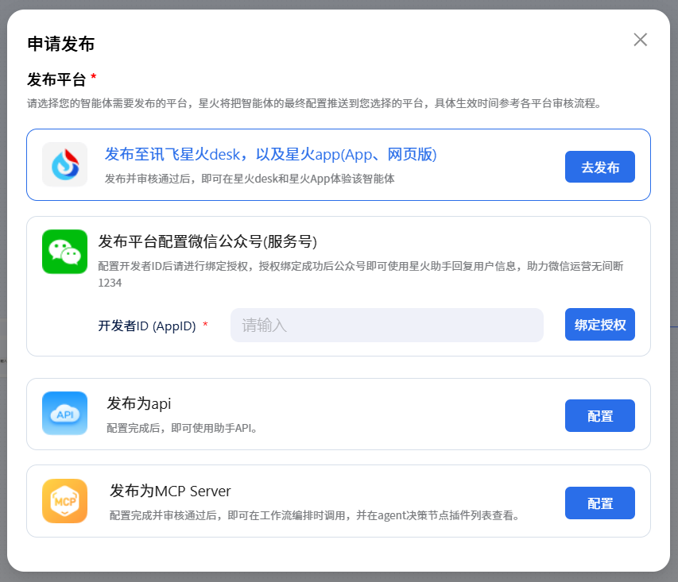Click the 申请发布 dialog title
The height and width of the screenshot is (582, 678).
click(x=61, y=44)
